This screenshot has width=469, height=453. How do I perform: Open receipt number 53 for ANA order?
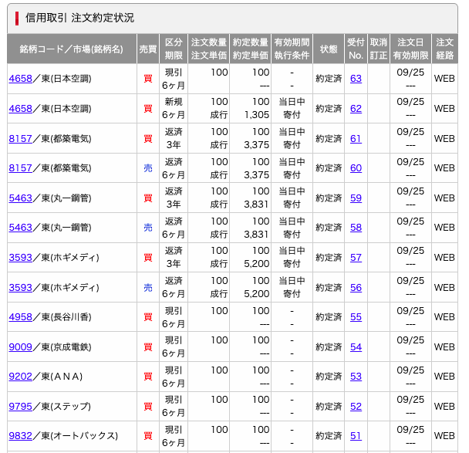coord(356,377)
